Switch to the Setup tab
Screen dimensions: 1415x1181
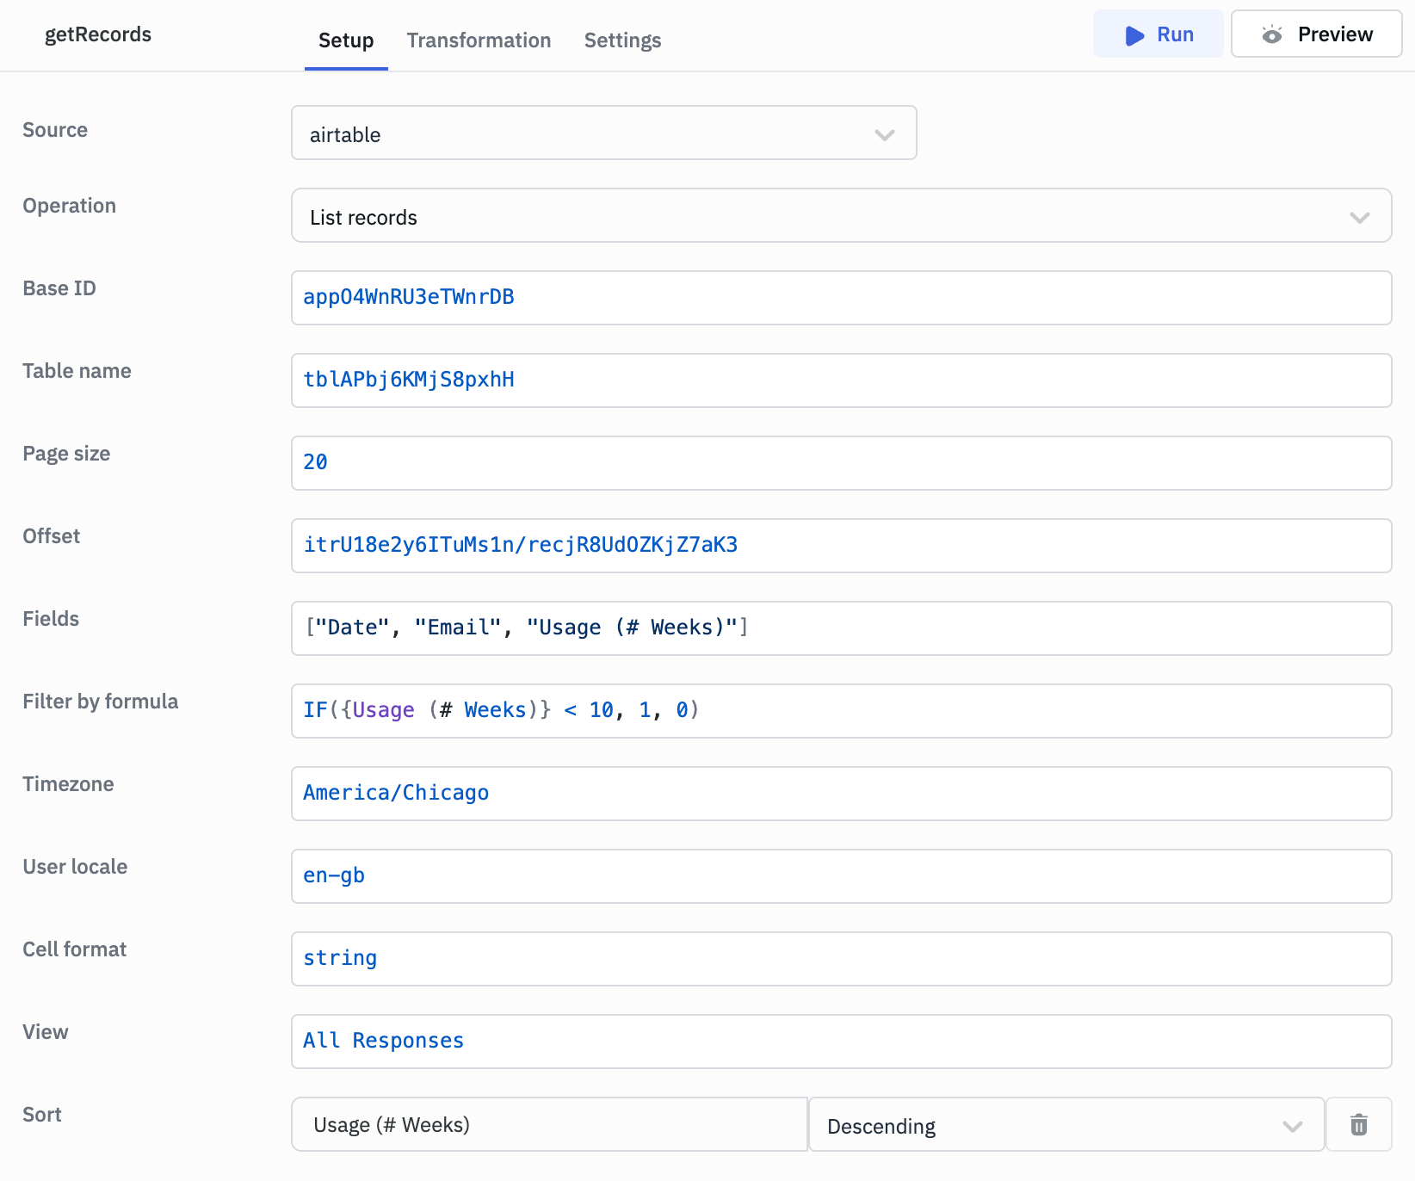(x=346, y=40)
